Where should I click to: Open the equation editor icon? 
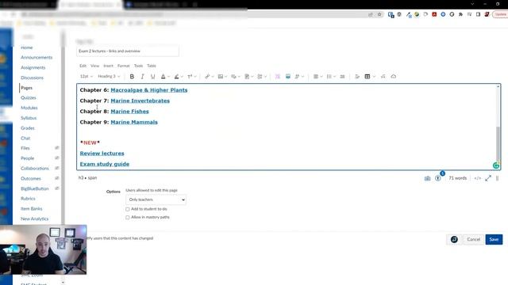[x=383, y=77]
